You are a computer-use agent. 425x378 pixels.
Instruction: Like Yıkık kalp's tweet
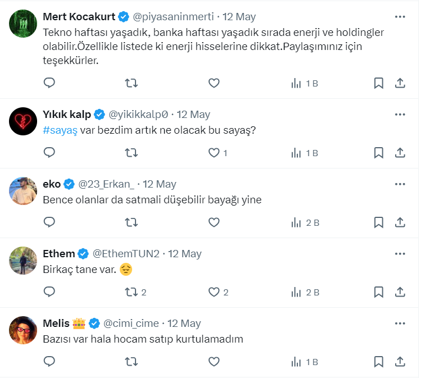(x=214, y=153)
